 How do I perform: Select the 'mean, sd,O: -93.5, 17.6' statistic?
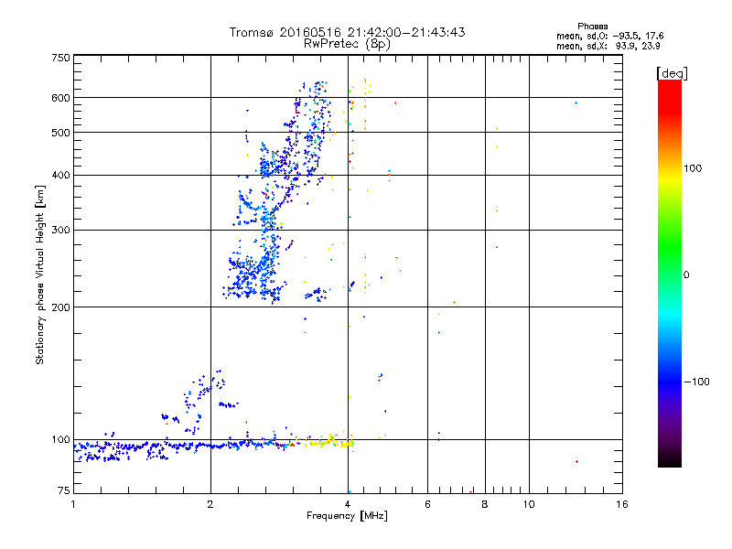pyautogui.click(x=609, y=37)
